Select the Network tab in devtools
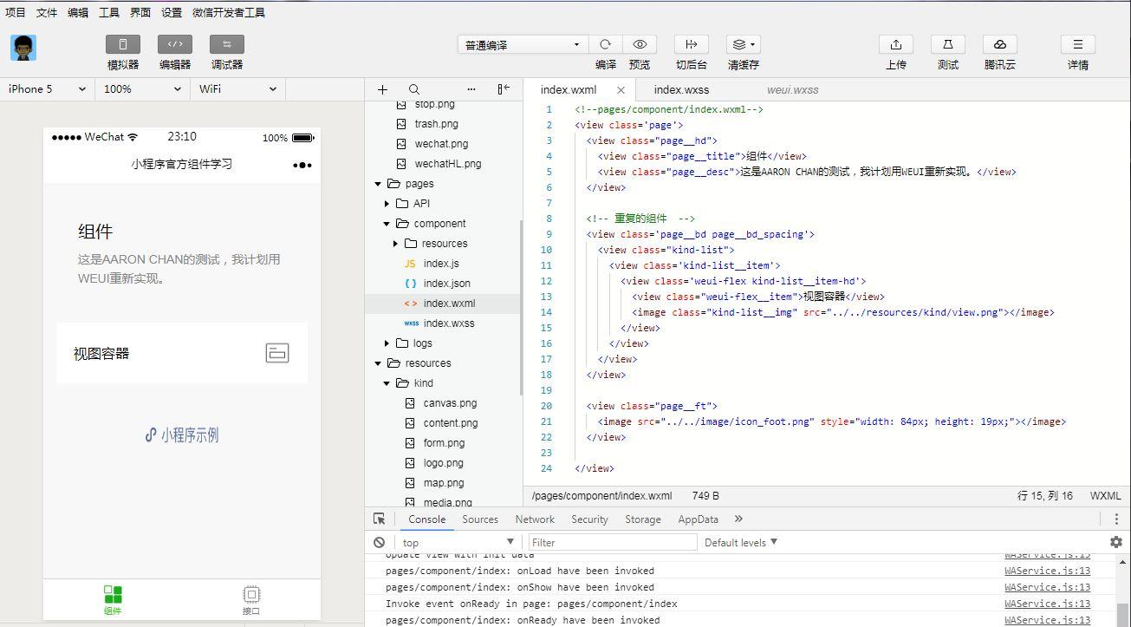The height and width of the screenshot is (627, 1131). point(535,519)
